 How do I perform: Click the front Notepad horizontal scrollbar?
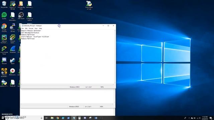point(68,84)
